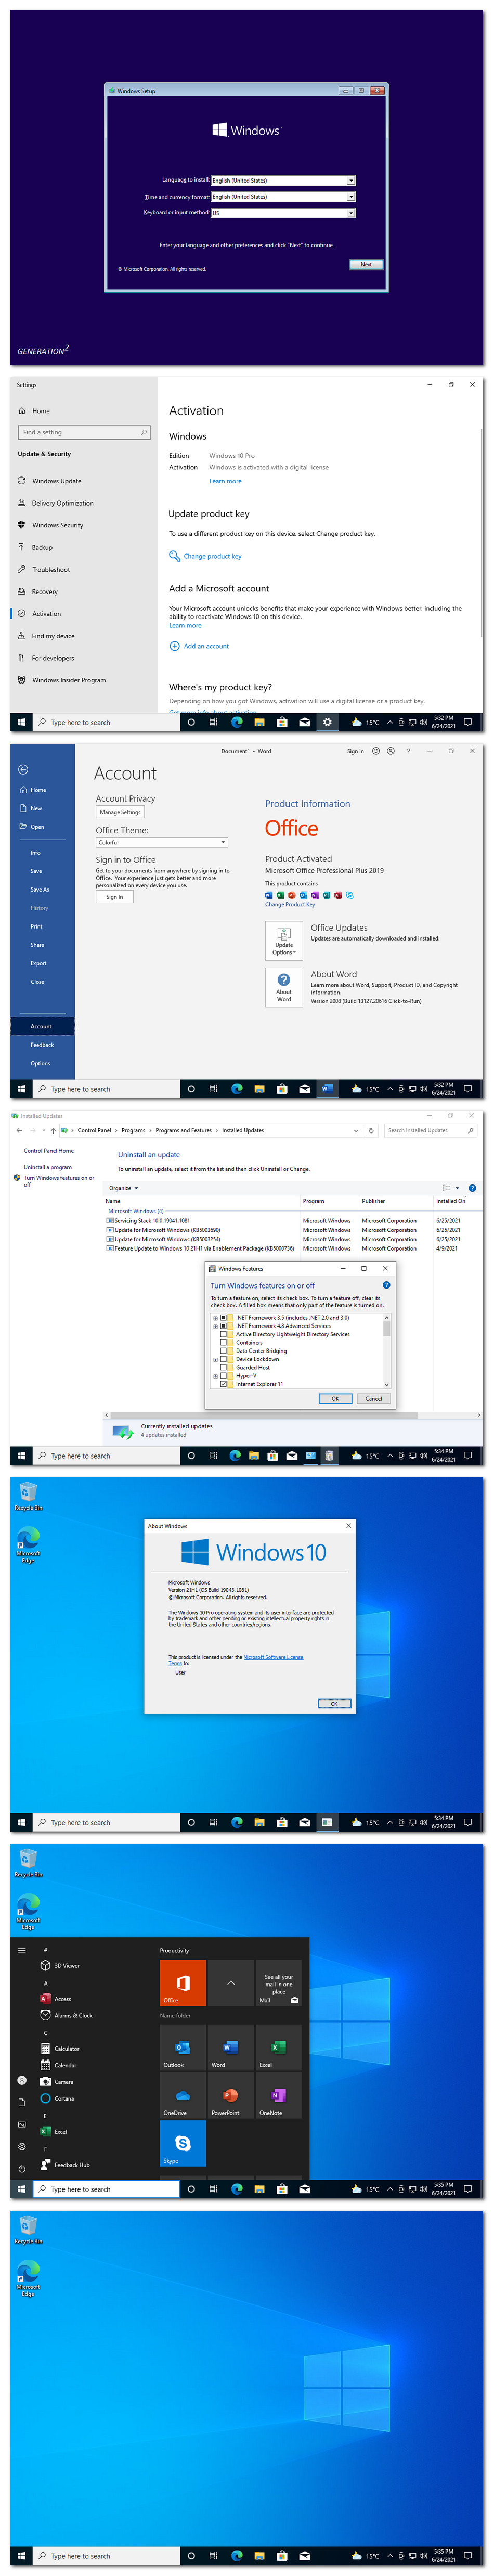The width and height of the screenshot is (494, 2576).
Task: Enable the Containers feature checkbox
Action: [223, 1342]
